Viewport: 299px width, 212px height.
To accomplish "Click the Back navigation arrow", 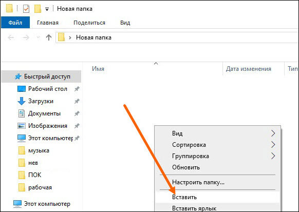I will point(11,37).
